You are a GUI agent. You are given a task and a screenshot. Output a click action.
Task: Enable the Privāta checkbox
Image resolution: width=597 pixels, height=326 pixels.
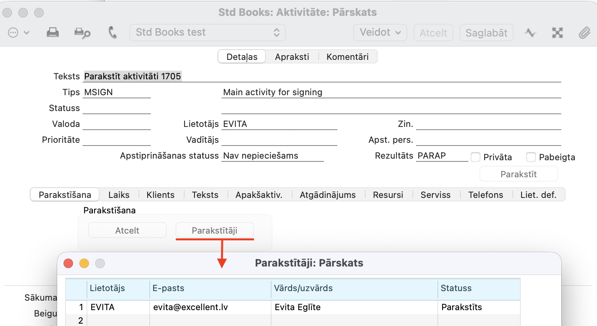pos(476,157)
